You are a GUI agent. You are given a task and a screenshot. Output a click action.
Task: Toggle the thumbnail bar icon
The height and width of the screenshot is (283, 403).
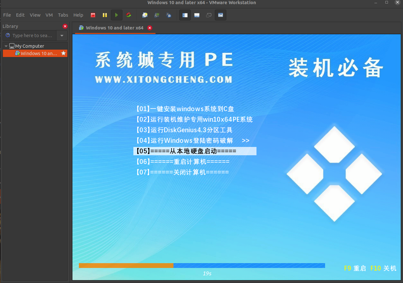coord(197,15)
